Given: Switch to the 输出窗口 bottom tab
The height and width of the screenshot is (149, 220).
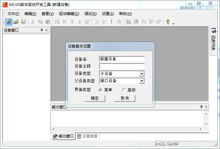Looking at the screenshot, I should point(63,136).
